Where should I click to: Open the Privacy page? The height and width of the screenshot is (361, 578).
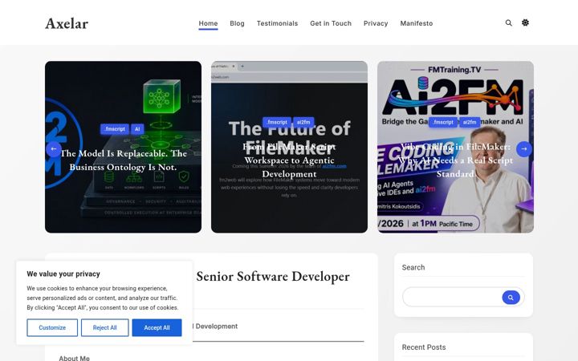click(x=376, y=23)
